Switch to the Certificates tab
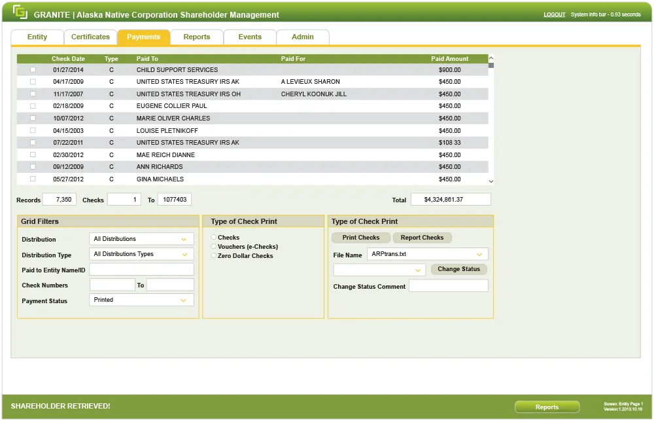The width and height of the screenshot is (654, 421). pos(90,37)
